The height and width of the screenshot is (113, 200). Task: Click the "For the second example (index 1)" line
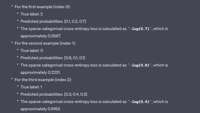click(45, 43)
